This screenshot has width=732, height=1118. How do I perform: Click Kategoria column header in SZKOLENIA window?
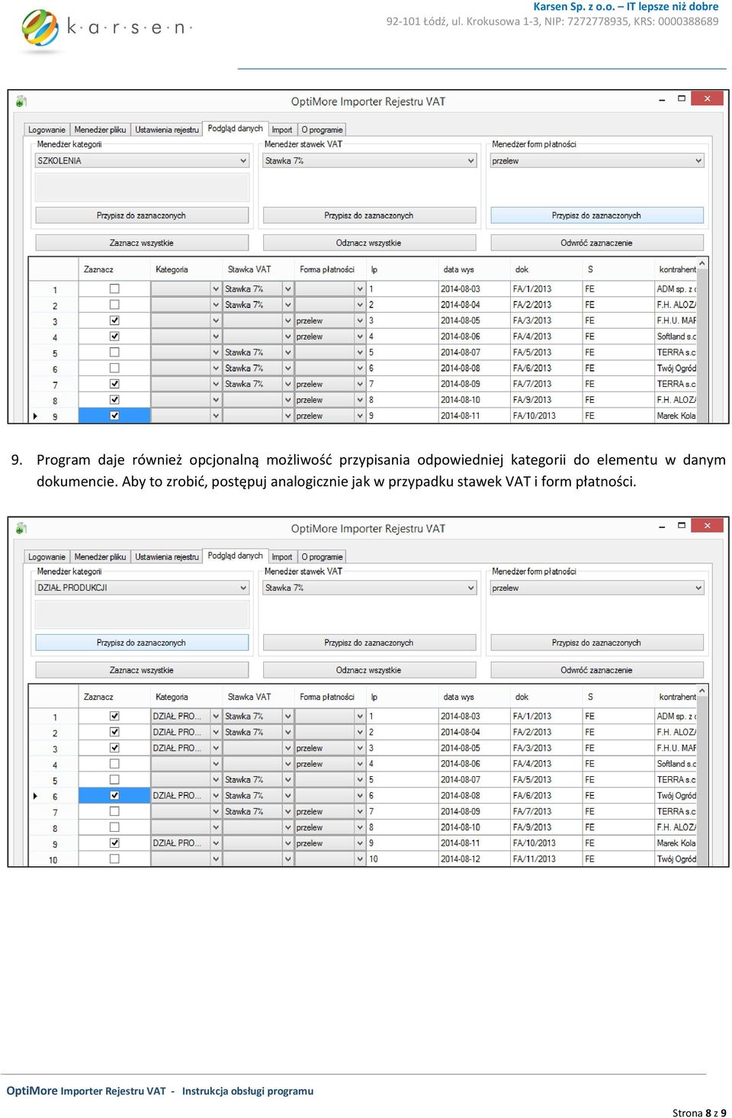(x=172, y=269)
